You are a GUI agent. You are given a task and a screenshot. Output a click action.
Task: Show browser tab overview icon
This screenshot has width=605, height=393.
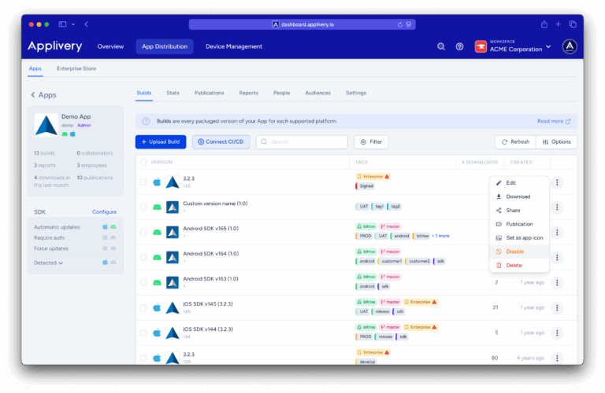573,24
